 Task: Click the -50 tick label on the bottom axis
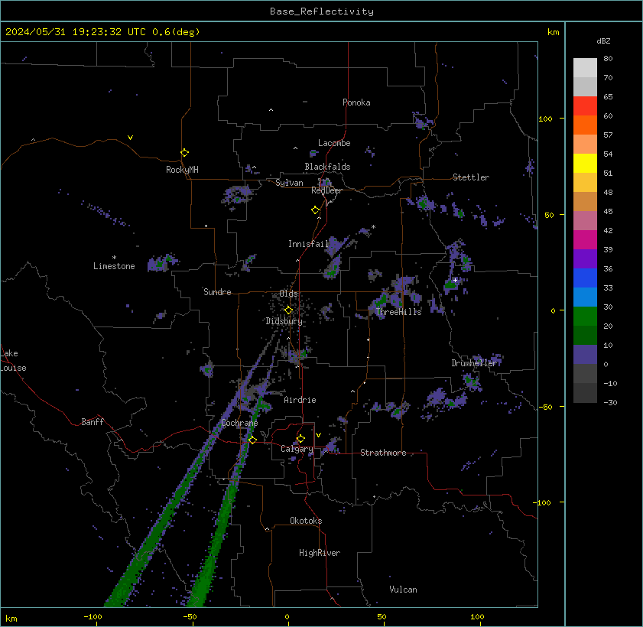click(x=190, y=617)
